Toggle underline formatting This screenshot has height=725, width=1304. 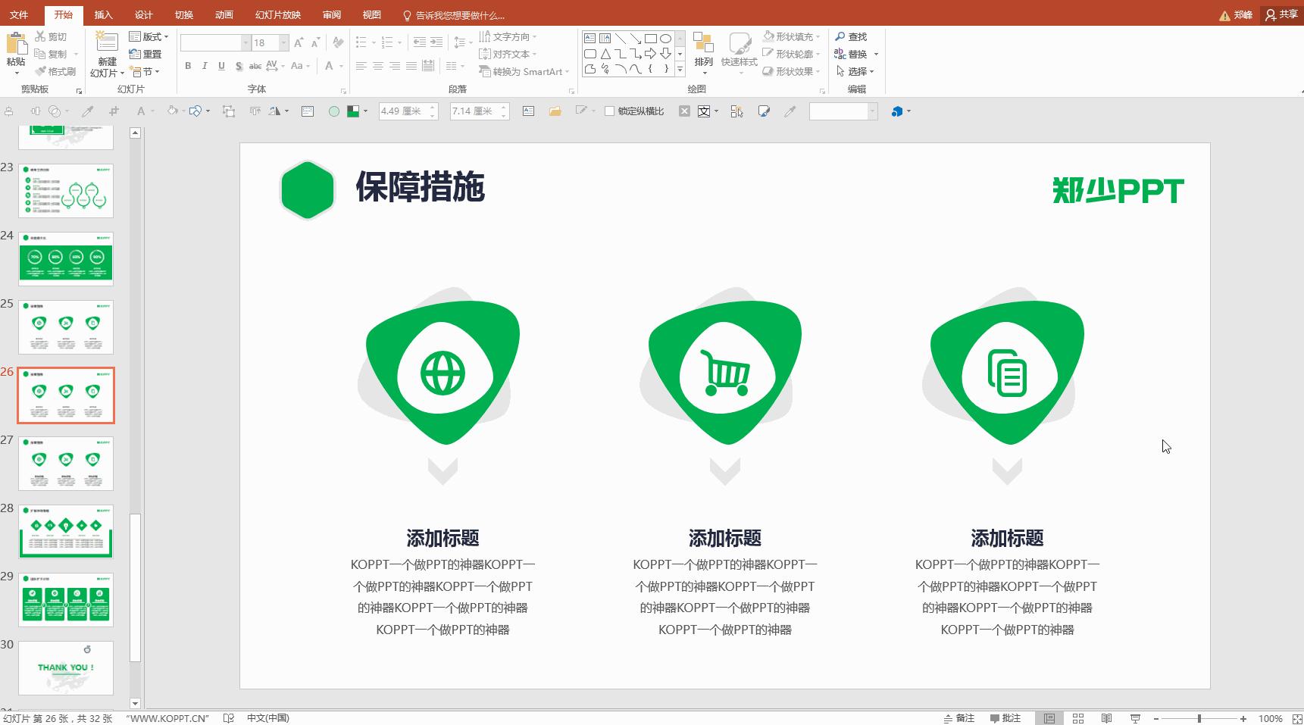(x=220, y=67)
